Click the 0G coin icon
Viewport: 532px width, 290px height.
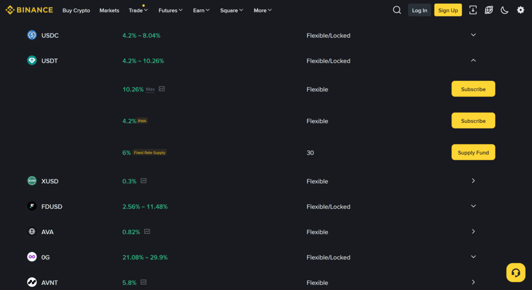[x=32, y=257]
